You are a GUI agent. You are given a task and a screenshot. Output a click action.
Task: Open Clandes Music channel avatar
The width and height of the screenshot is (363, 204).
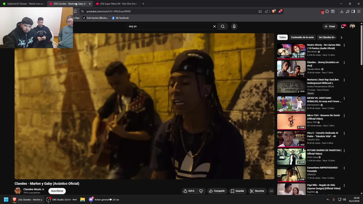(x=18, y=191)
